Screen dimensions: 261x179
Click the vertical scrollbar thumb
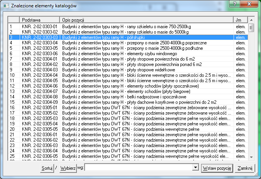251,27
